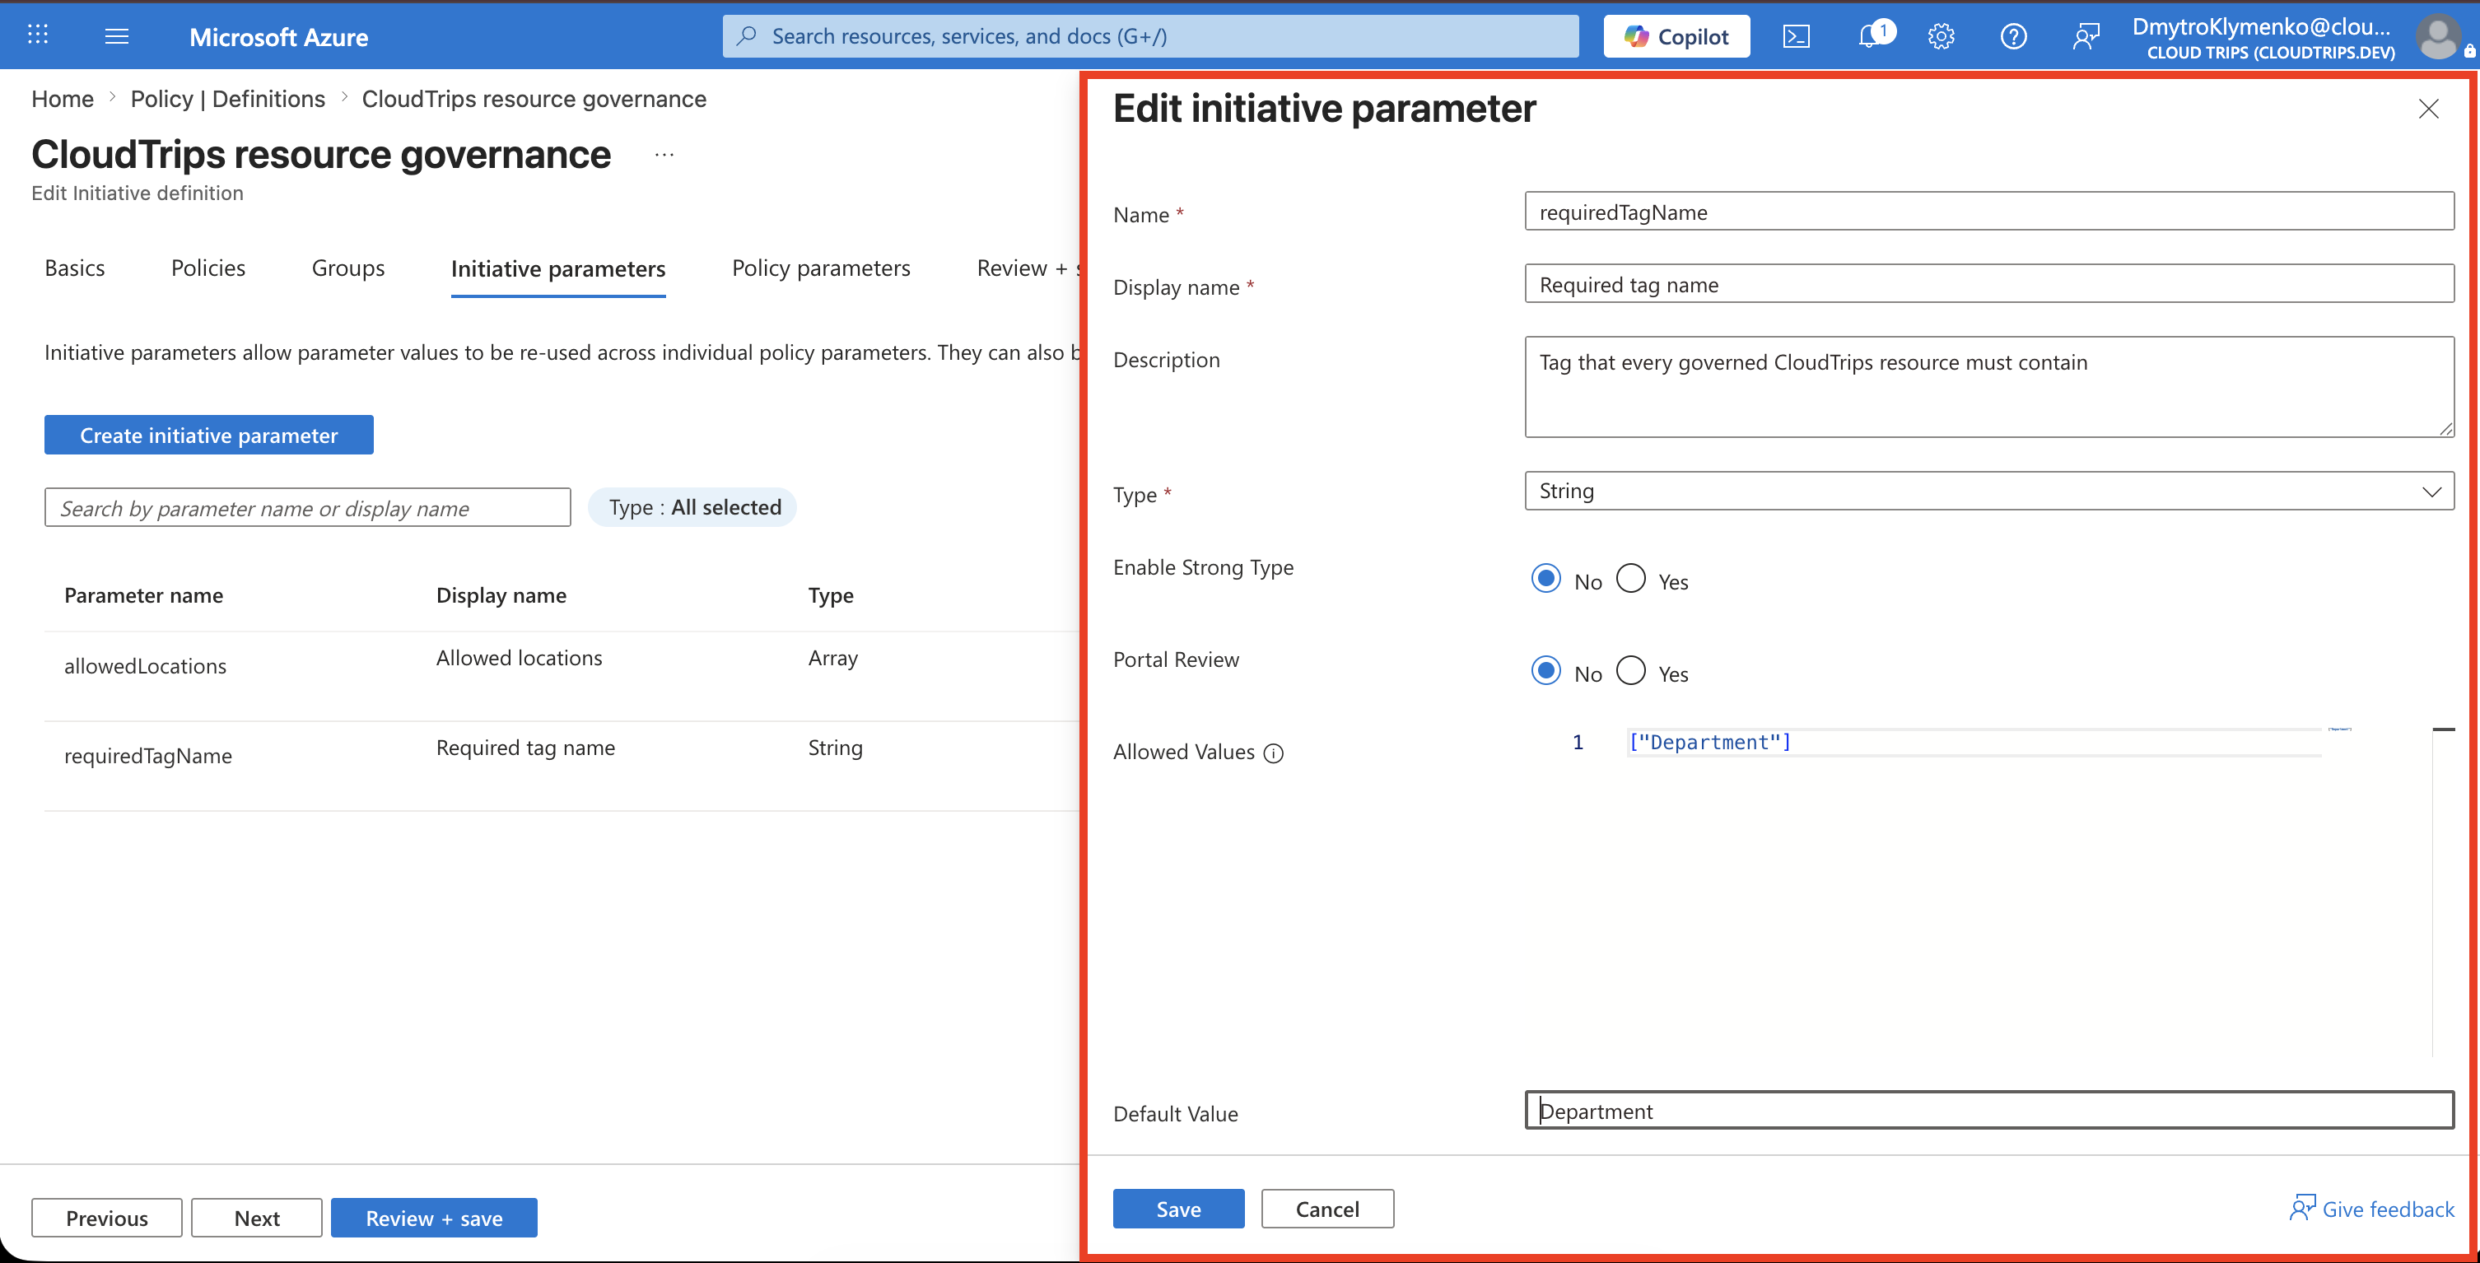Go to Home breadcrumb

[x=63, y=99]
